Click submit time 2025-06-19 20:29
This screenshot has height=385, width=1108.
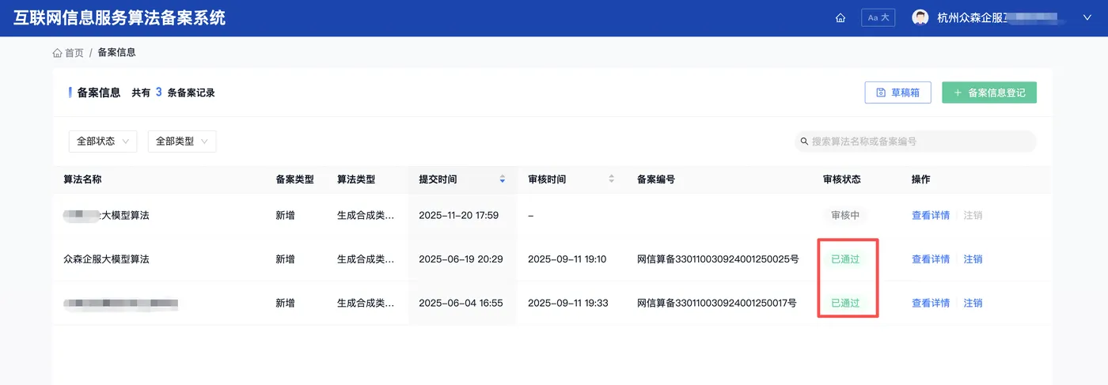(x=461, y=259)
